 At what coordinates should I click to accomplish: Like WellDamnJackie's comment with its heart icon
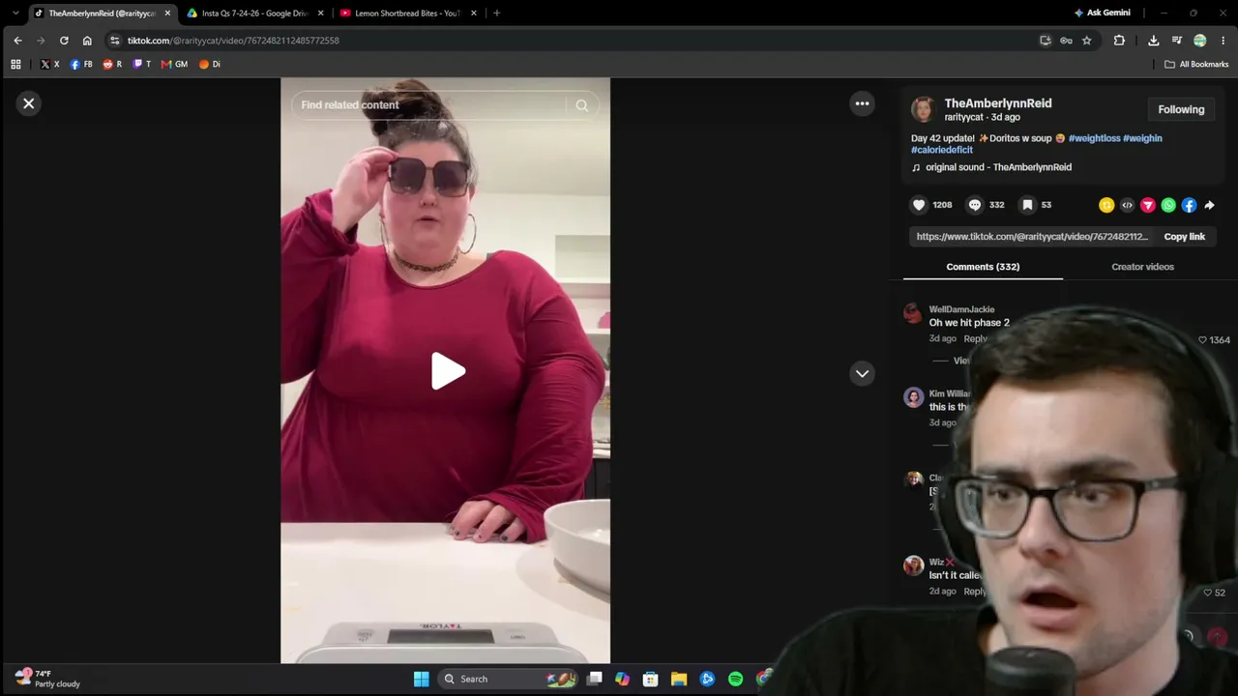click(x=1202, y=340)
